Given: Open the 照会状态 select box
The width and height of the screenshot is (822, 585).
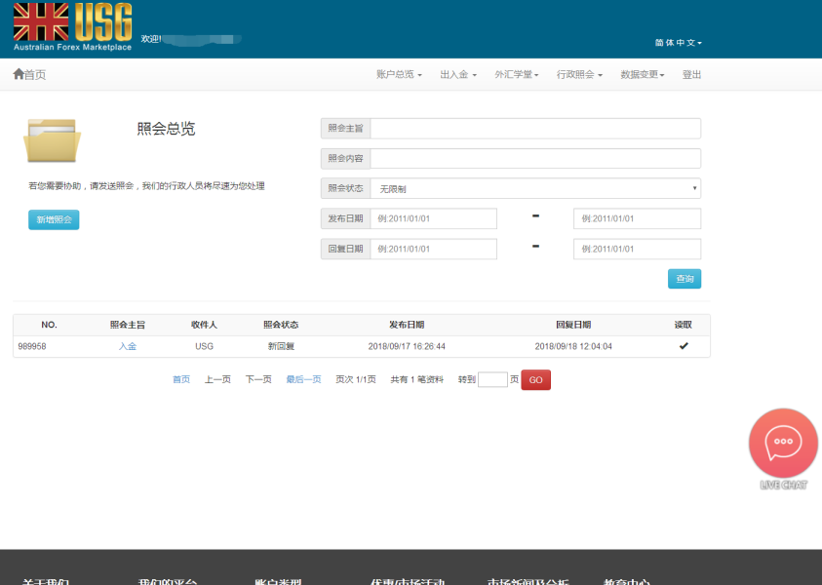Looking at the screenshot, I should [x=534, y=189].
